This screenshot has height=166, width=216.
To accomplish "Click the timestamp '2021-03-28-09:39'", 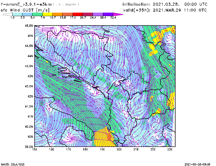I will (197, 164).
